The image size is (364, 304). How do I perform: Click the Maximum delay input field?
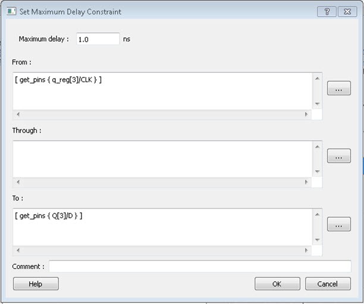(x=97, y=39)
